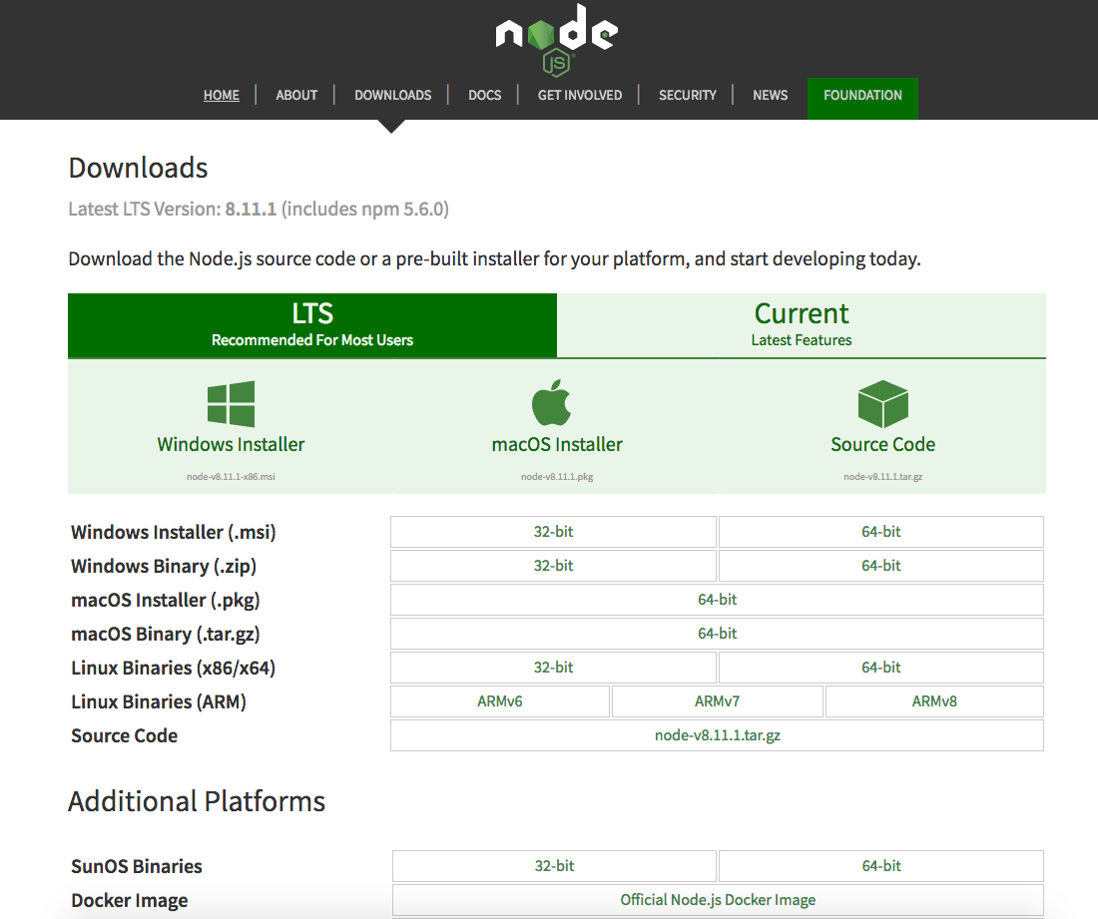Download Linux Binaries (x86/x64) 64-bit
The width and height of the screenshot is (1098, 919).
click(x=881, y=668)
